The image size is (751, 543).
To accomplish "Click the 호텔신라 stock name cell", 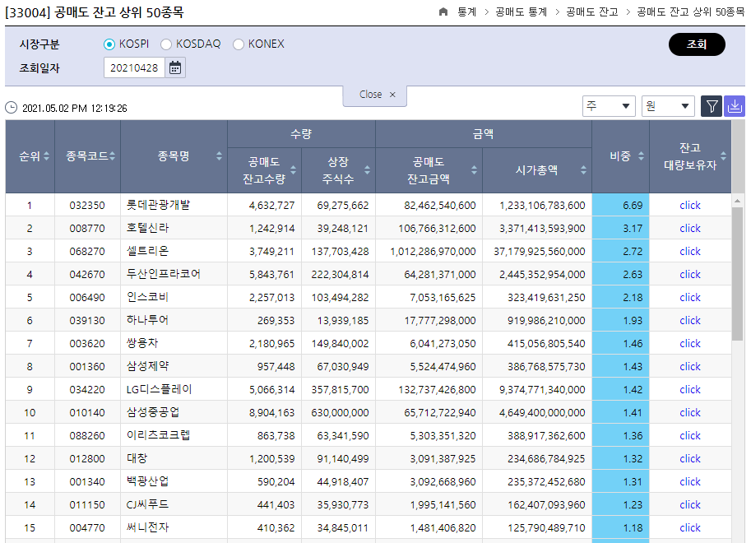I will coord(174,228).
